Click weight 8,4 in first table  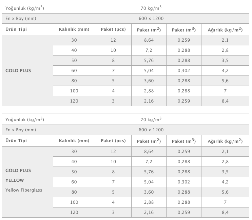[225, 101]
